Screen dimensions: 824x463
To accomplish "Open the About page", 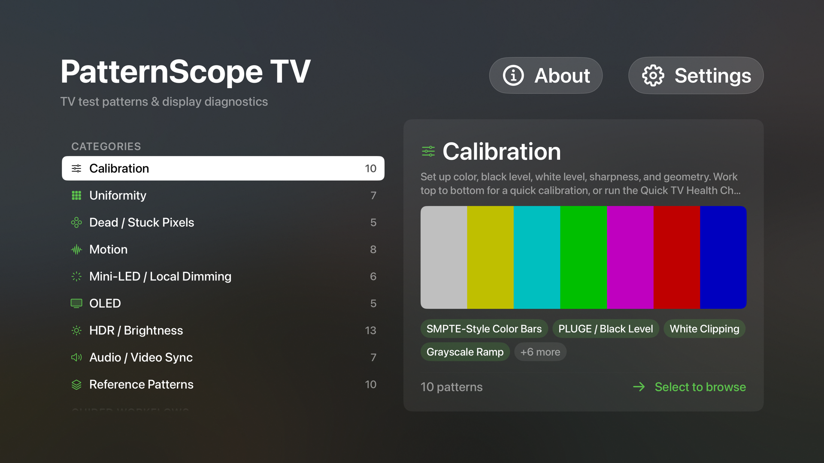I will tap(546, 75).
